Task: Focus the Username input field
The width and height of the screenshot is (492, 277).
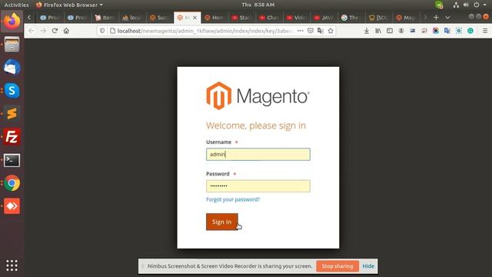Action: point(258,154)
